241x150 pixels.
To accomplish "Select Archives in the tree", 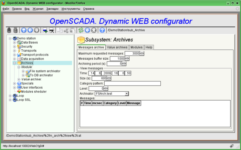I will point(27,63).
